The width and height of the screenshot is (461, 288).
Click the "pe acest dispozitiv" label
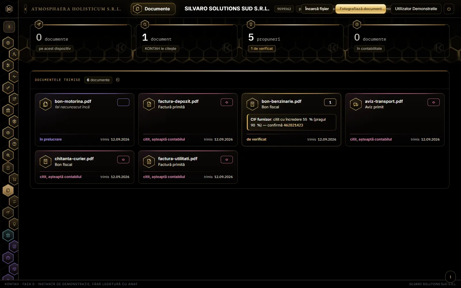point(55,49)
